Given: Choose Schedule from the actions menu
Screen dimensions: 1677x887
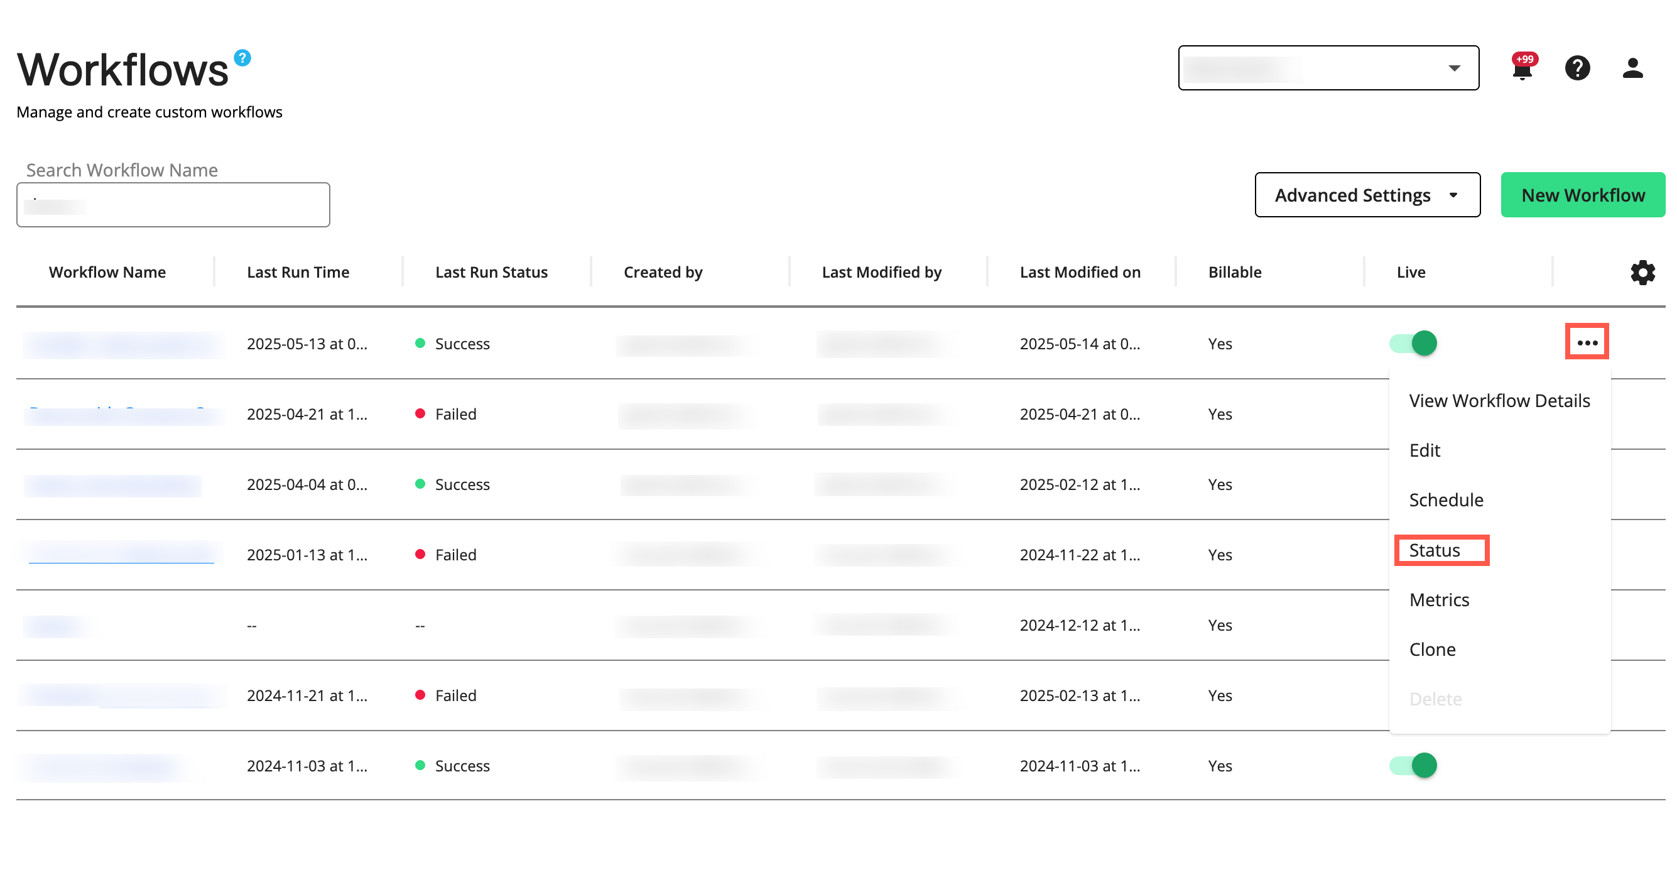Looking at the screenshot, I should 1446,500.
